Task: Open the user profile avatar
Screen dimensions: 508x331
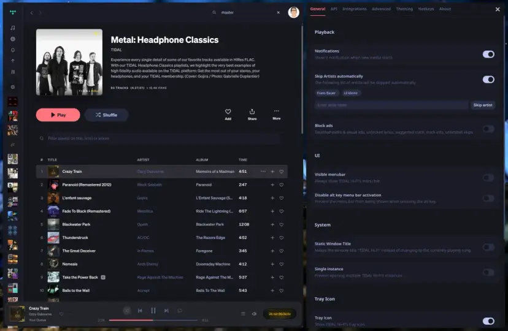Action: 293,12
